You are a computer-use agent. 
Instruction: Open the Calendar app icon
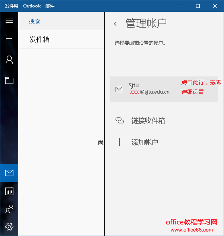[9, 191]
